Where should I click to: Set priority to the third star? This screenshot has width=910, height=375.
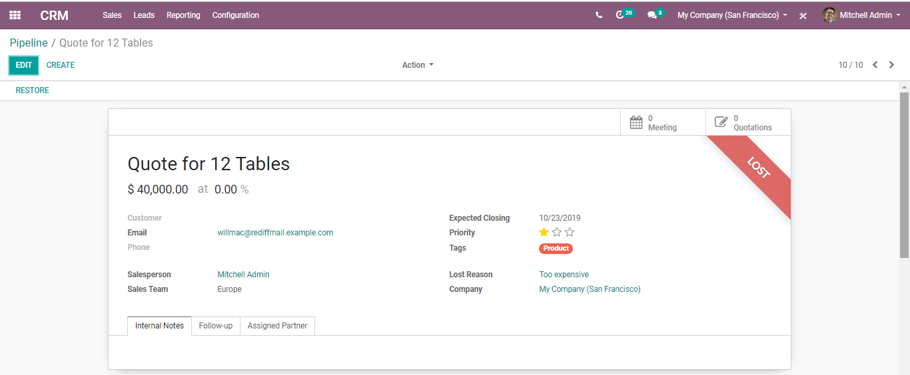tap(570, 232)
